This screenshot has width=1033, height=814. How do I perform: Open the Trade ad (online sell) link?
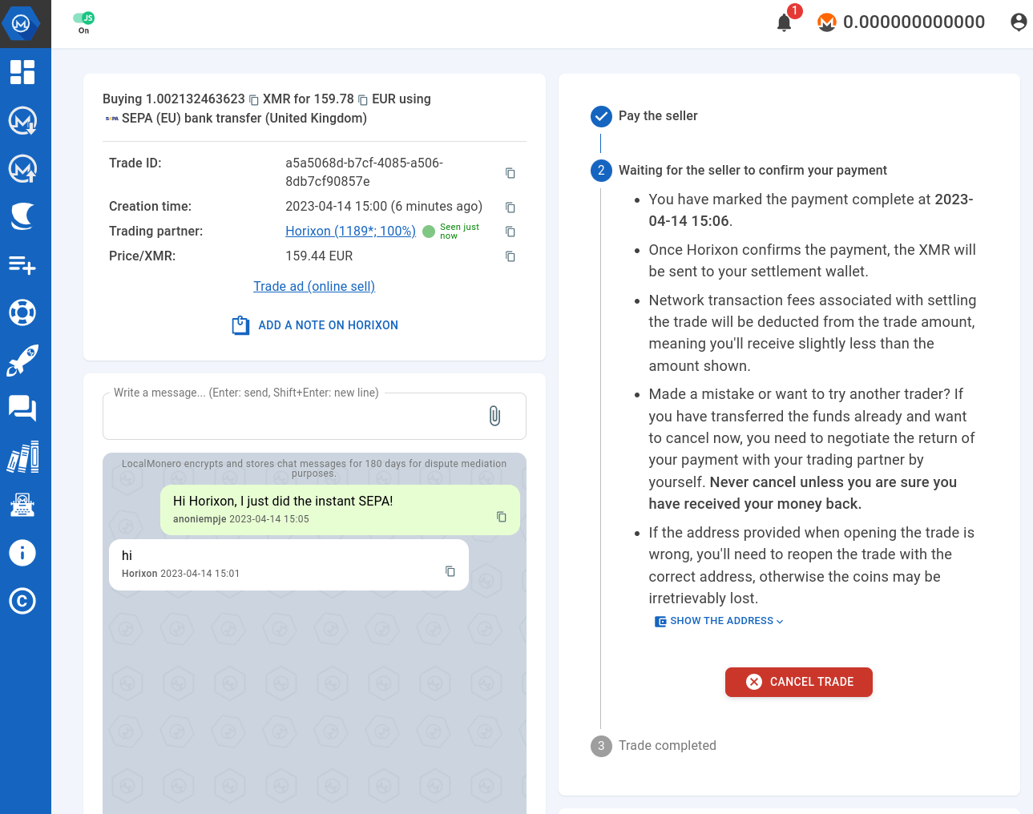click(x=314, y=286)
